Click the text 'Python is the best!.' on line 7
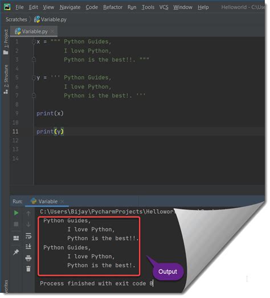 (98, 96)
